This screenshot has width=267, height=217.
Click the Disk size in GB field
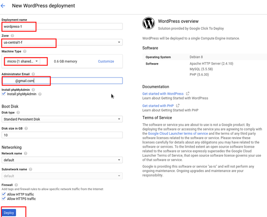(62, 135)
